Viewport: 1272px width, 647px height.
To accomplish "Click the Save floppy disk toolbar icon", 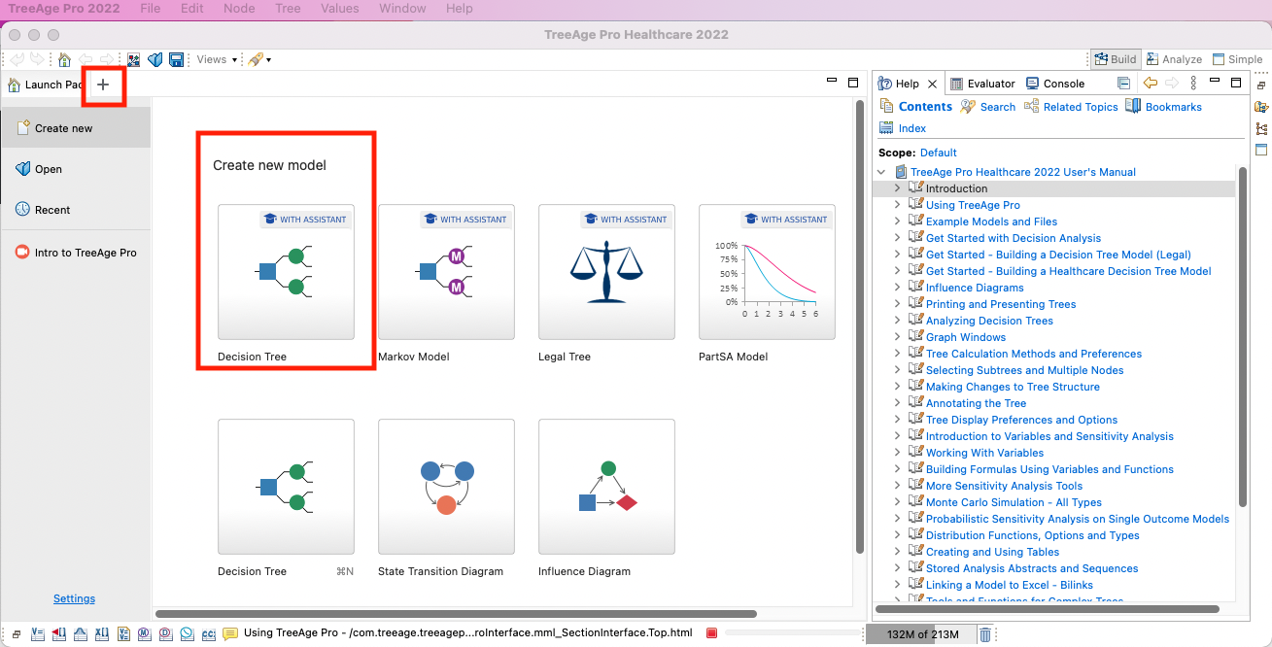I will (x=176, y=59).
